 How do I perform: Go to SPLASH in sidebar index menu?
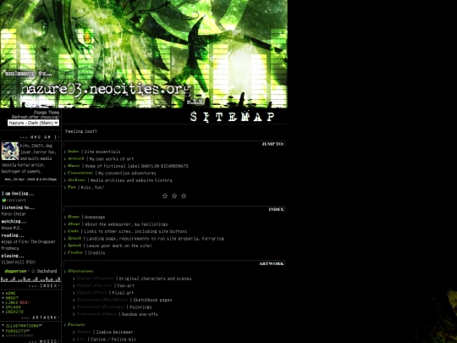(x=13, y=307)
